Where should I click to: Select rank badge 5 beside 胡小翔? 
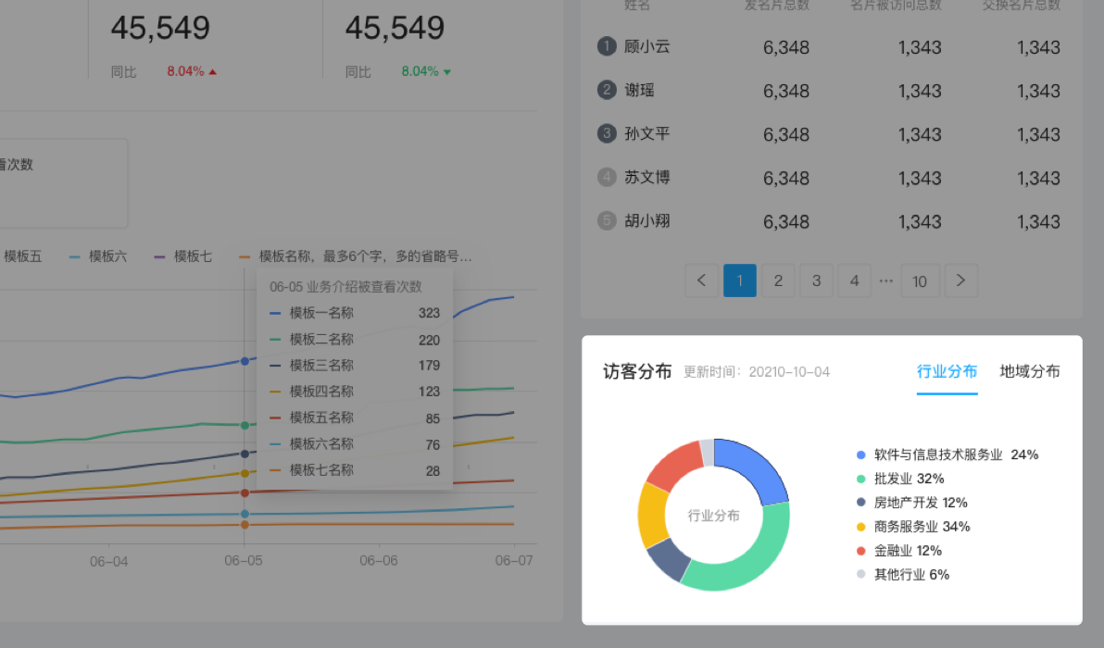tap(607, 221)
